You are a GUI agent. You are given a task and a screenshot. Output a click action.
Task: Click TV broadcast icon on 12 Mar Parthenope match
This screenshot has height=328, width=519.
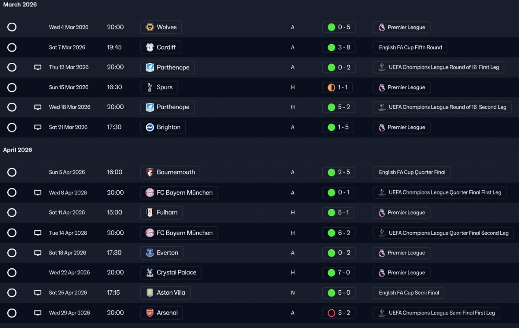(38, 67)
